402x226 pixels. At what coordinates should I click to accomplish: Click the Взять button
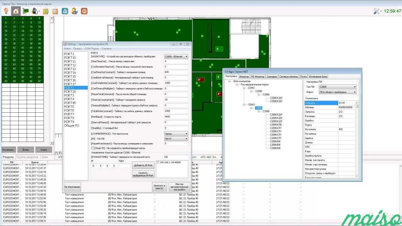tap(25, 150)
